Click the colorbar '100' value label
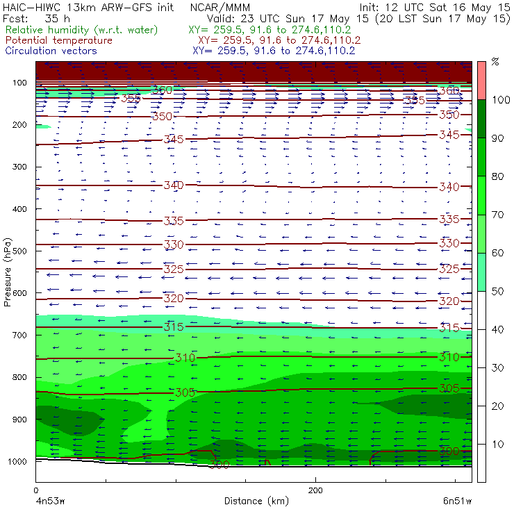514x514 pixels. 501,99
